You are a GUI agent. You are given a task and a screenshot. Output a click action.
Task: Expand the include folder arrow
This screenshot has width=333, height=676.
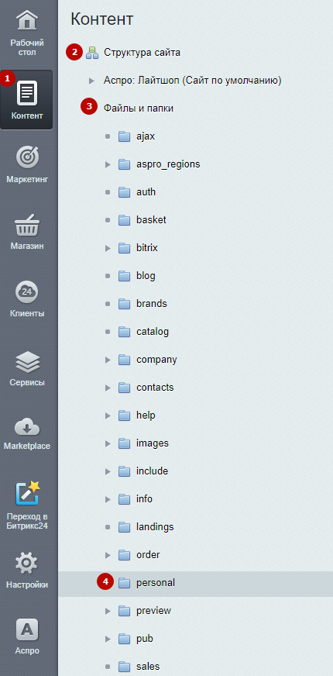pos(108,471)
